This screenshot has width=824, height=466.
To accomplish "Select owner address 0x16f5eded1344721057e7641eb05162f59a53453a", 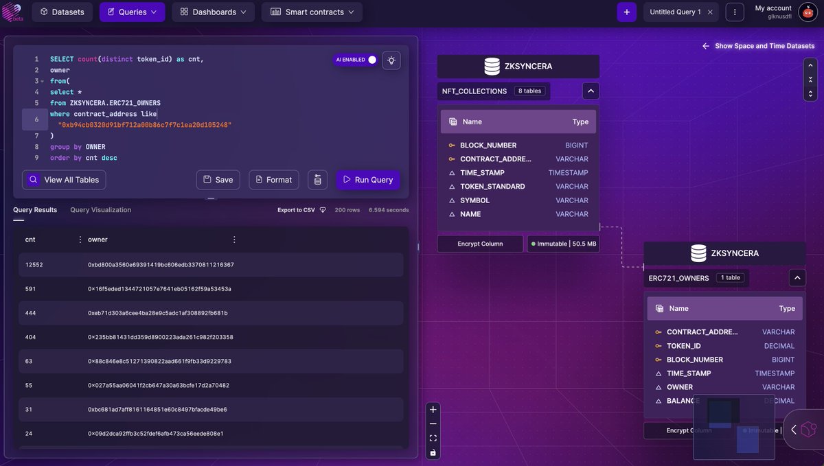I will coord(159,289).
